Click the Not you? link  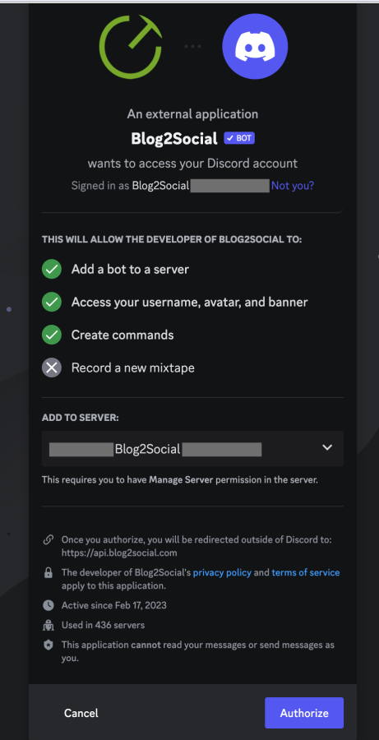pos(293,186)
